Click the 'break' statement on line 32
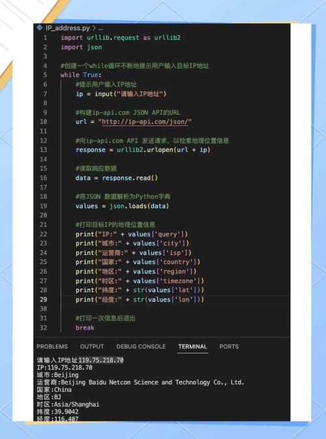 coord(85,327)
